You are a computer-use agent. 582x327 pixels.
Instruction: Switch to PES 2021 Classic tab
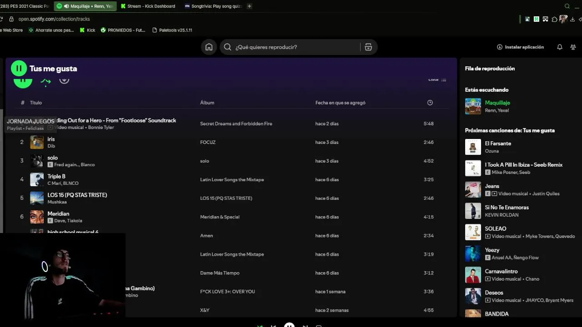click(25, 6)
